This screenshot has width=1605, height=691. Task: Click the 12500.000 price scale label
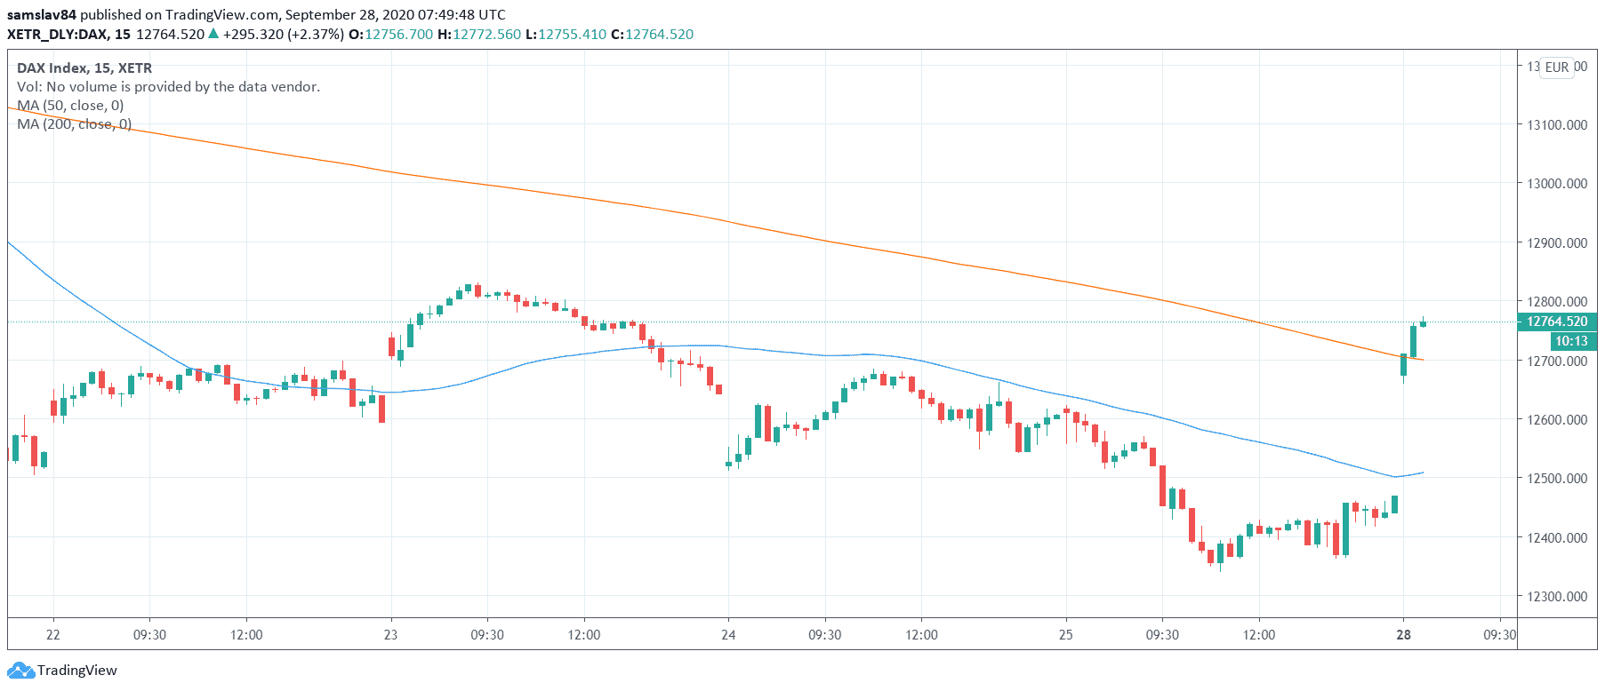coord(1557,478)
